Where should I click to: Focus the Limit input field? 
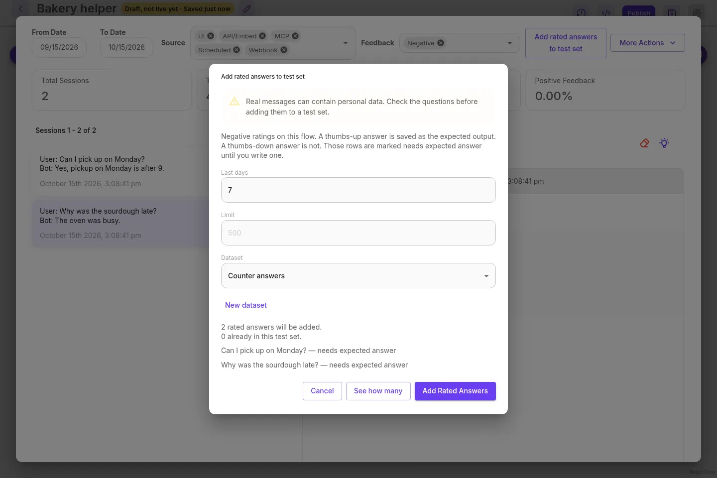click(358, 233)
